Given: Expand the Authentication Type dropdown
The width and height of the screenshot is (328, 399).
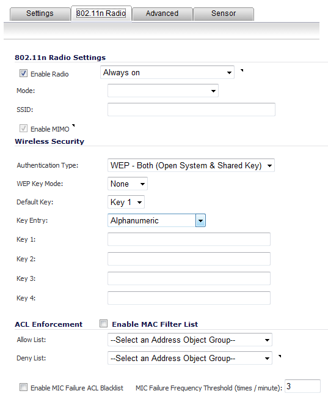Looking at the screenshot, I should coord(191,165).
